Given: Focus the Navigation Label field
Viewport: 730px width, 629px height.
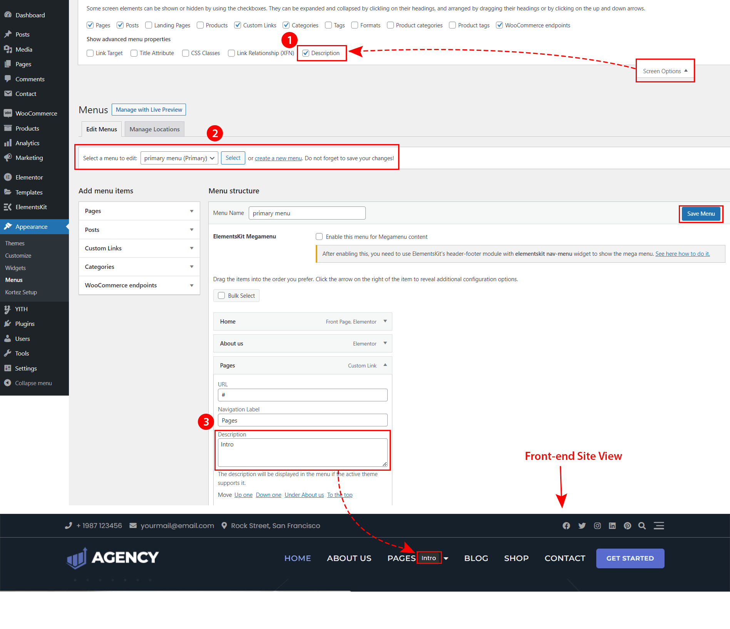Looking at the screenshot, I should click(x=303, y=420).
